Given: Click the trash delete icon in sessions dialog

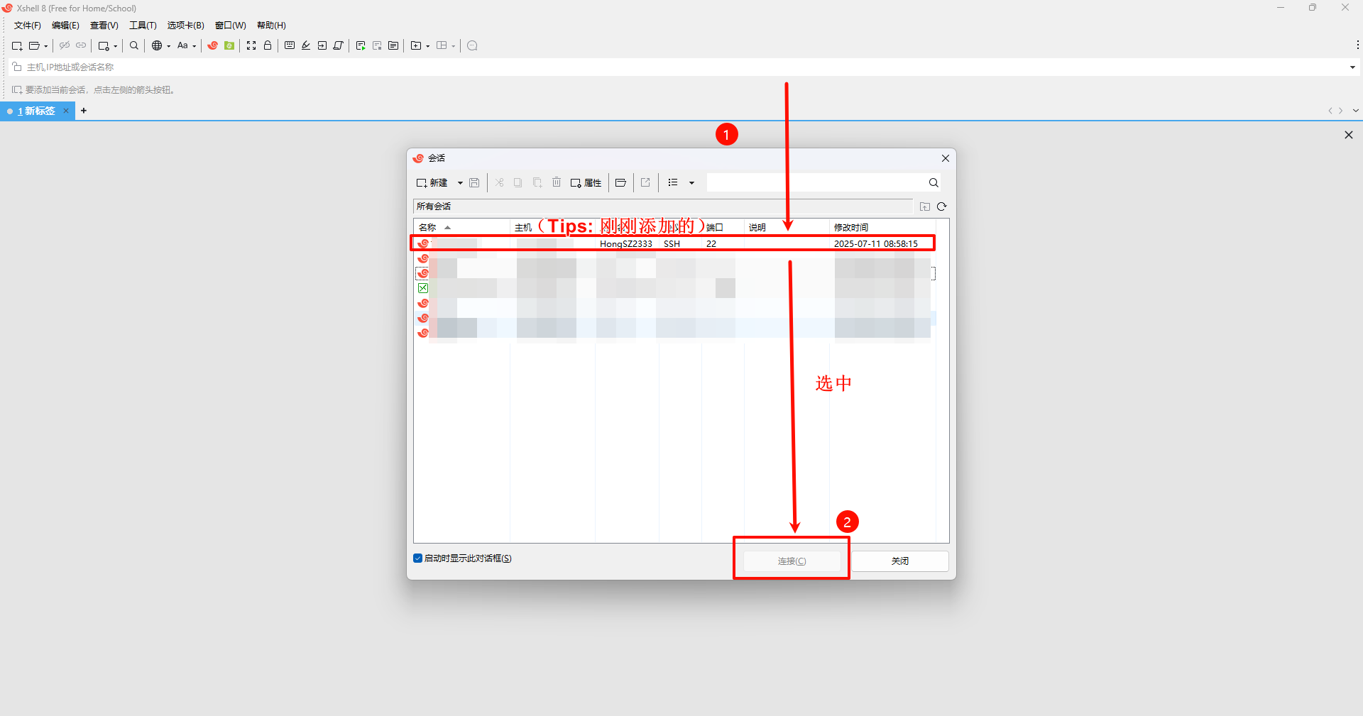Looking at the screenshot, I should pyautogui.click(x=557, y=182).
